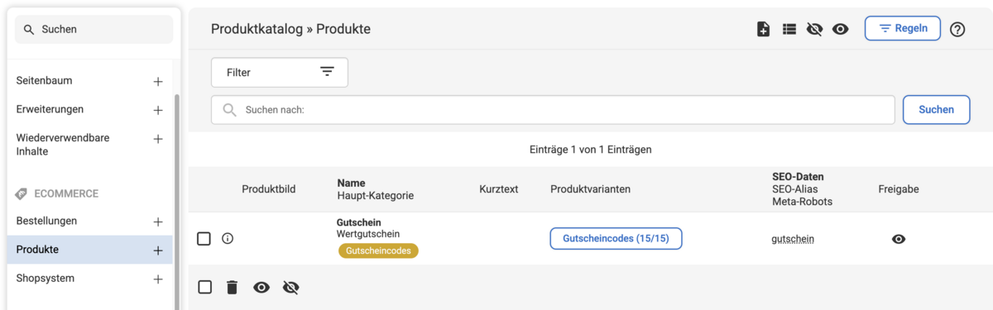Click the bottom bar eye icon

(x=261, y=288)
